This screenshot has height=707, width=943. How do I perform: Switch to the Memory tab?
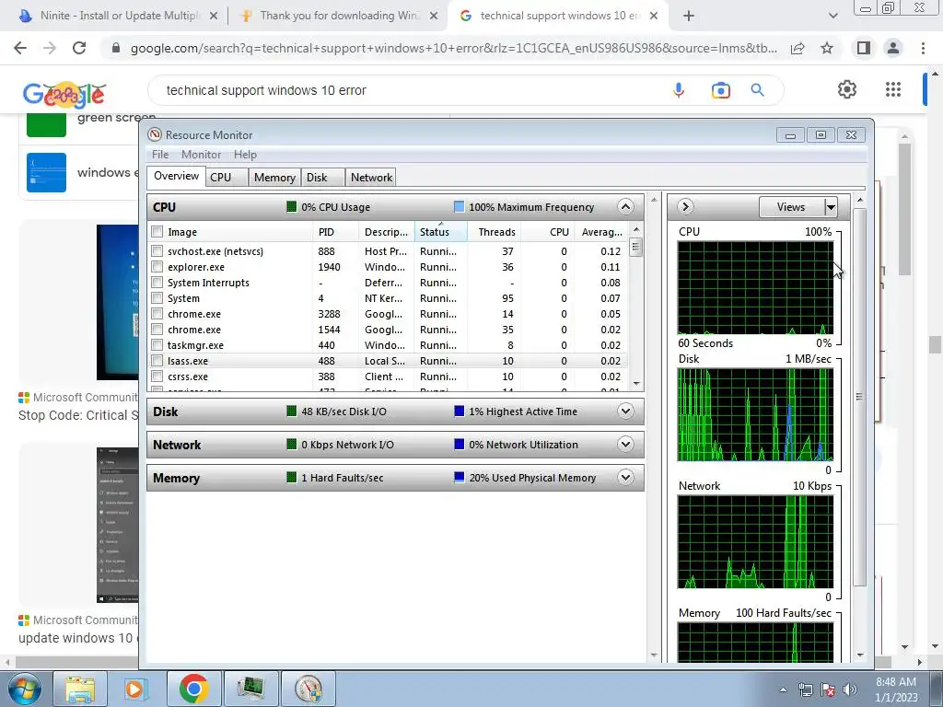pos(274,178)
